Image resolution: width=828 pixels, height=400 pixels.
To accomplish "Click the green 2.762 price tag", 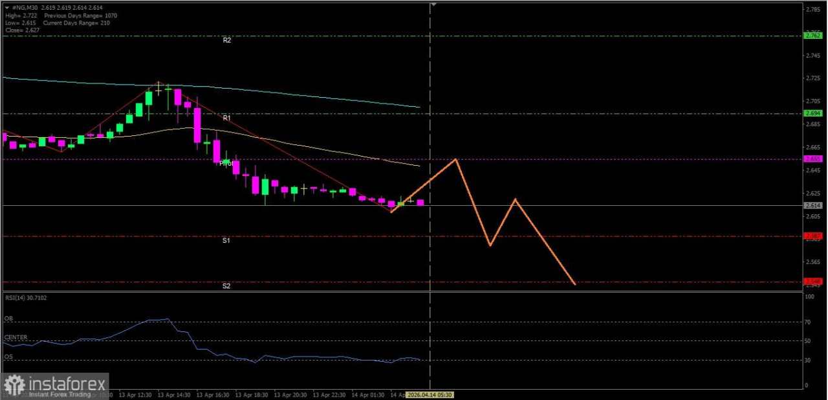I will 812,35.
